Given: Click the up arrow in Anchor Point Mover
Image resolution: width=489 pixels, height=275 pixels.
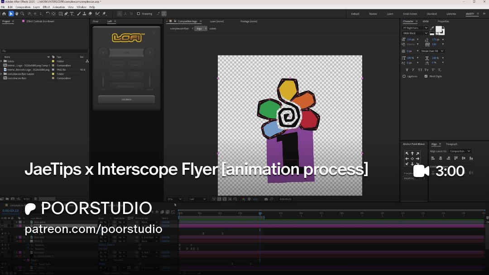Looking at the screenshot, I should (x=412, y=154).
